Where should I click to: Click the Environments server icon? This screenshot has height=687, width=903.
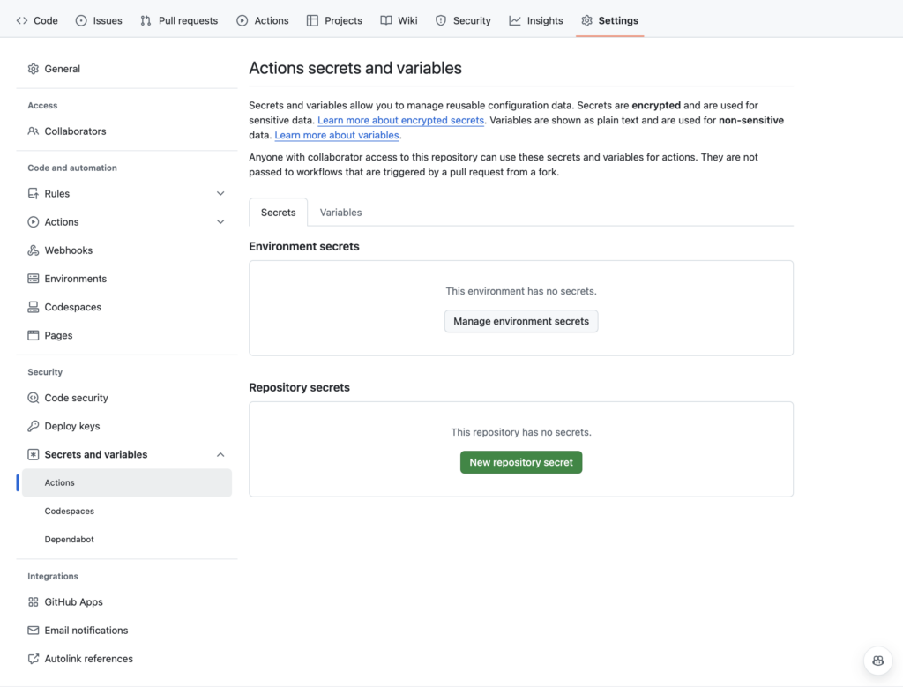[34, 279]
